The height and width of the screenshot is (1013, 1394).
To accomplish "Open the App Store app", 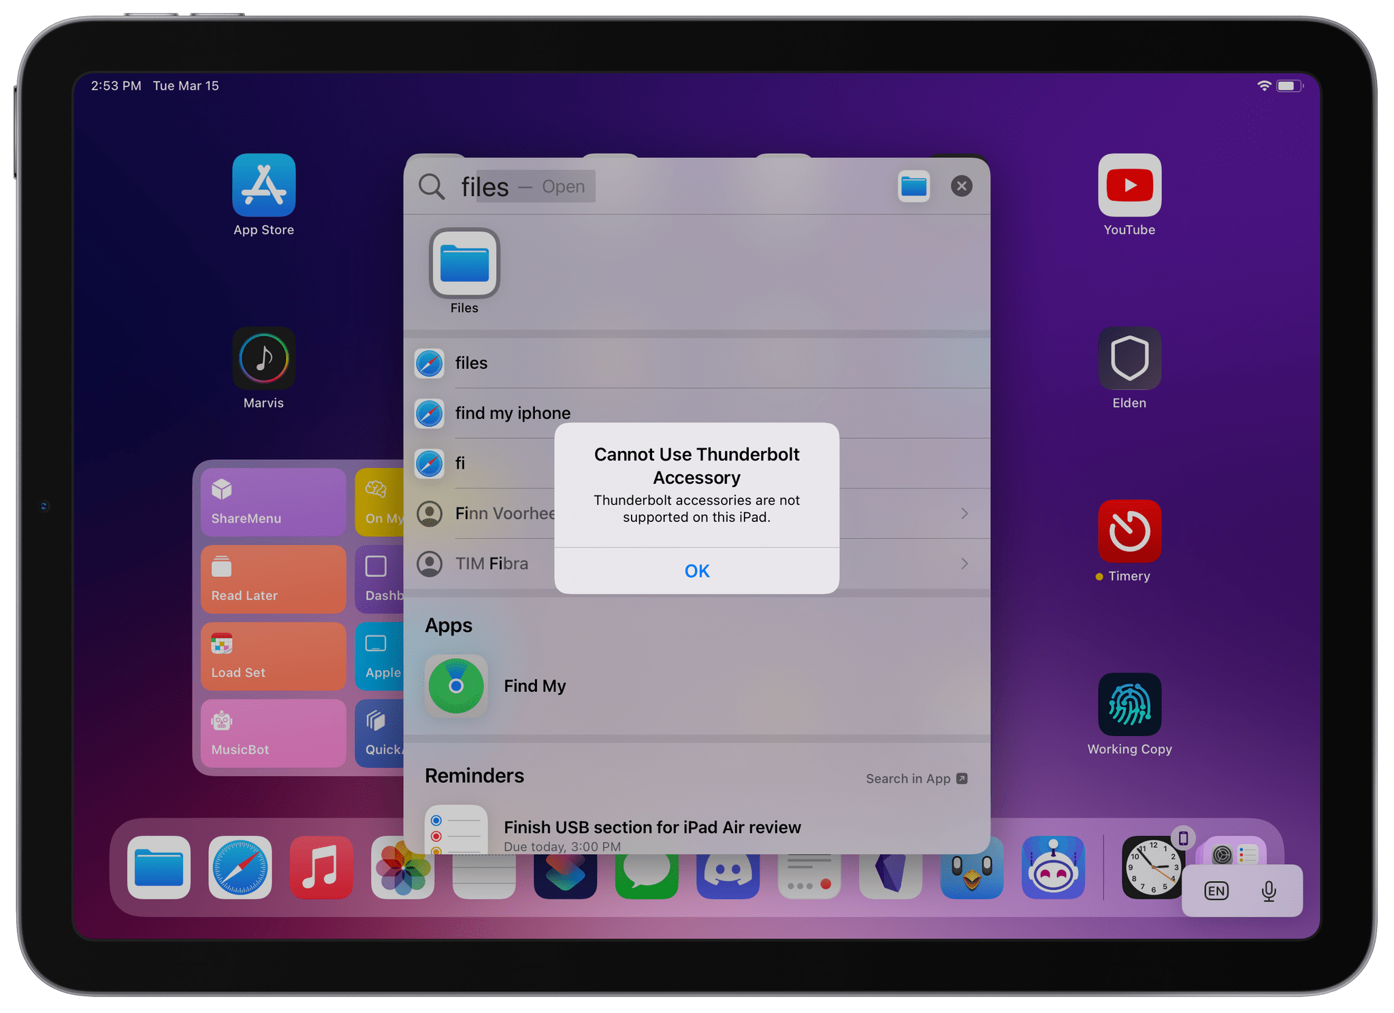I will coord(263,185).
